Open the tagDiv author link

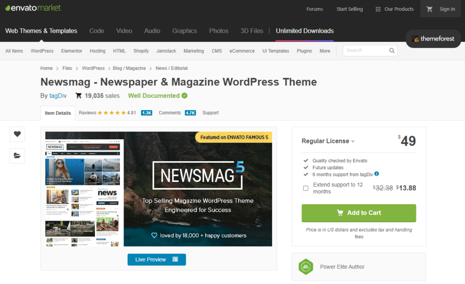tap(58, 96)
